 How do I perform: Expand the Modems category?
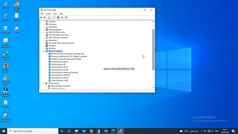point(44,46)
